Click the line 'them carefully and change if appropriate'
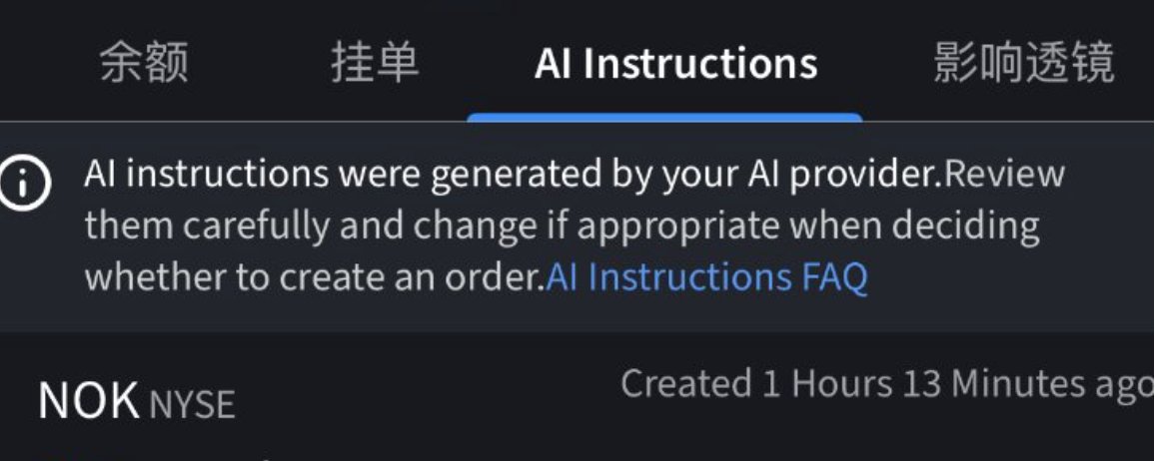Screen dimensions: 1155x461 [430, 228]
